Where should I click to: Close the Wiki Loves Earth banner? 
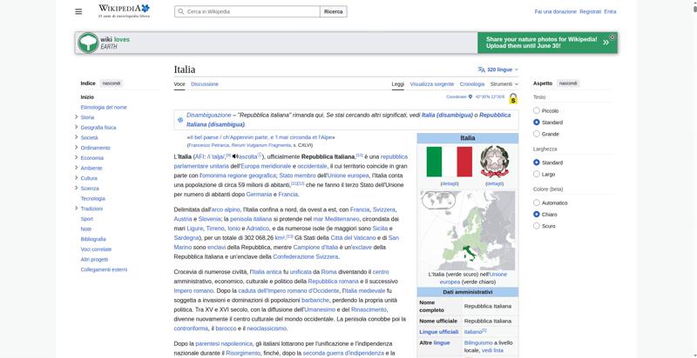coord(612,37)
